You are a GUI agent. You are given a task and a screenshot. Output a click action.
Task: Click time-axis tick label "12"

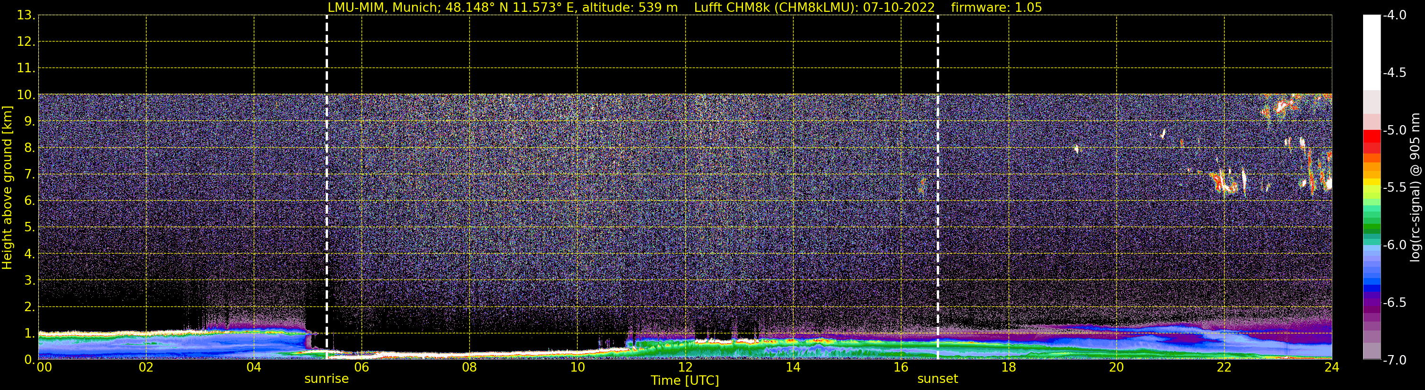tap(685, 368)
